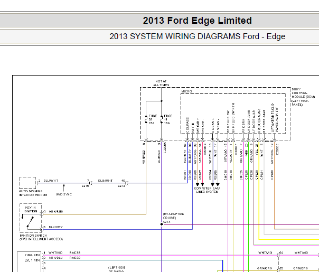Screen dimensions: 319x272
Task: Click the 'CPL26' circuit code
Action: [x=251, y=175]
